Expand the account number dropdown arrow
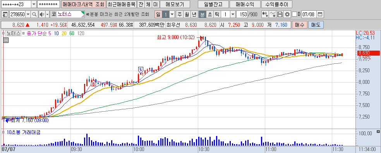The image size is (381, 153). 34,4
